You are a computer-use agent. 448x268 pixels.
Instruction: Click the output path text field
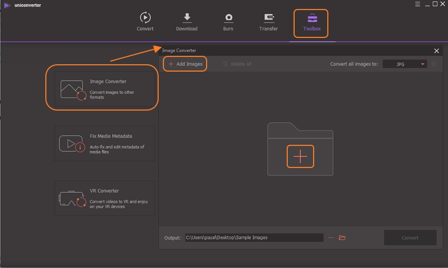[x=254, y=237]
